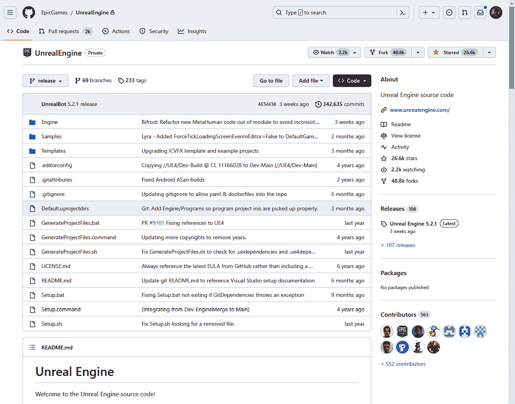
Task: Open the + 107 releases link
Action: pos(398,245)
